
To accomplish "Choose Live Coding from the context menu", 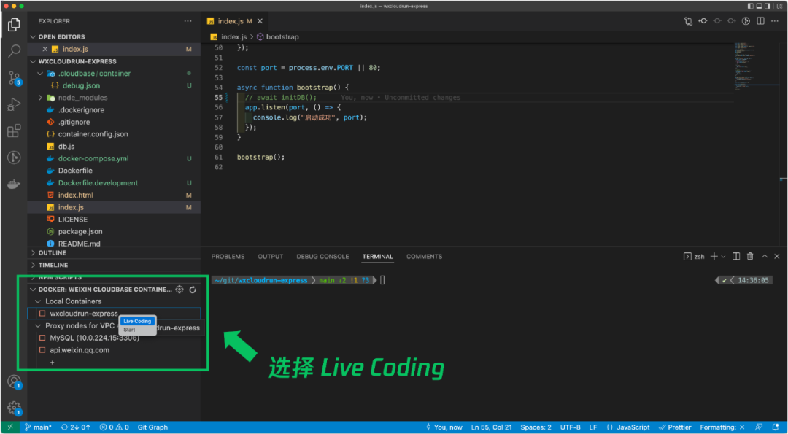I will coord(137,321).
